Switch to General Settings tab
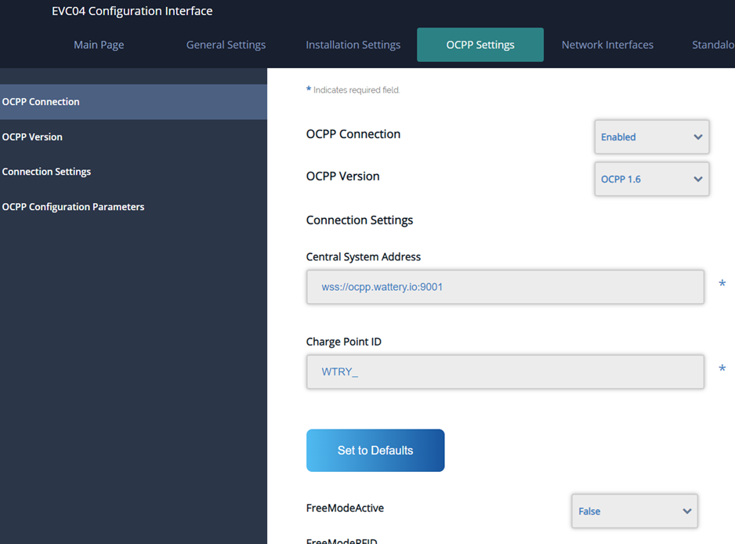 click(226, 45)
